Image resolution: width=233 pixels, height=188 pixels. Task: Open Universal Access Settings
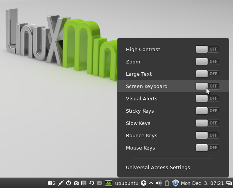point(158,168)
